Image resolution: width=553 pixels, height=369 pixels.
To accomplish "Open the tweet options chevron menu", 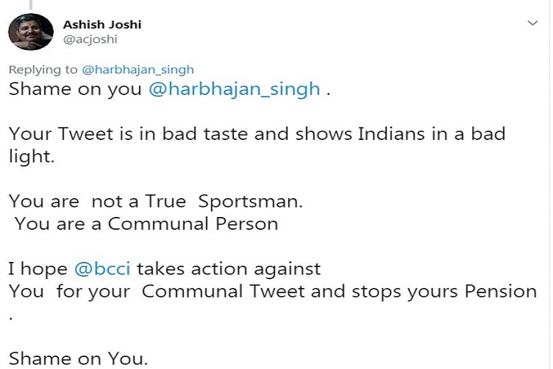I will (533, 23).
